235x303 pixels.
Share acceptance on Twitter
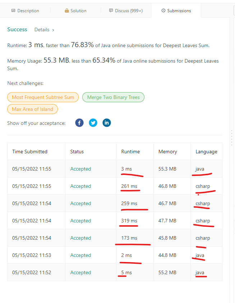pyautogui.click(x=93, y=123)
